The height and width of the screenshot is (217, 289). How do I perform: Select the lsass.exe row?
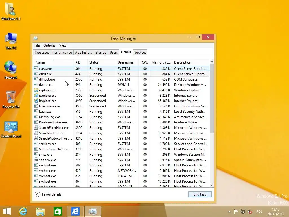[121, 111]
